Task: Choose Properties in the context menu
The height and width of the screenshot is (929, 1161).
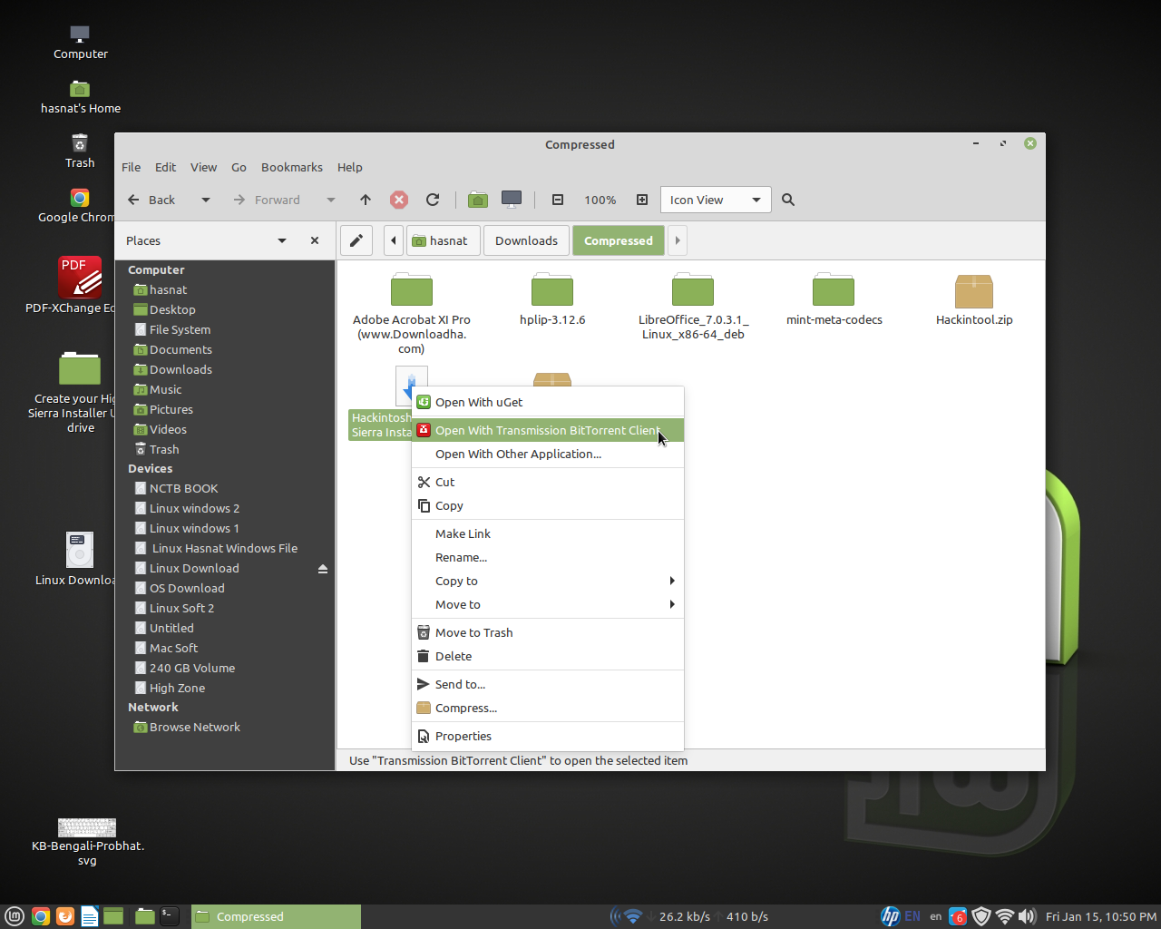Action: coord(548,736)
